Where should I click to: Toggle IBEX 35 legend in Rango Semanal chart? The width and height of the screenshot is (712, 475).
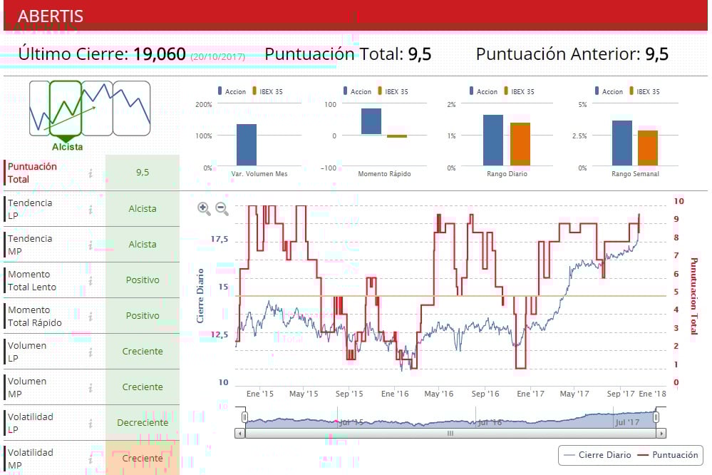(x=645, y=91)
